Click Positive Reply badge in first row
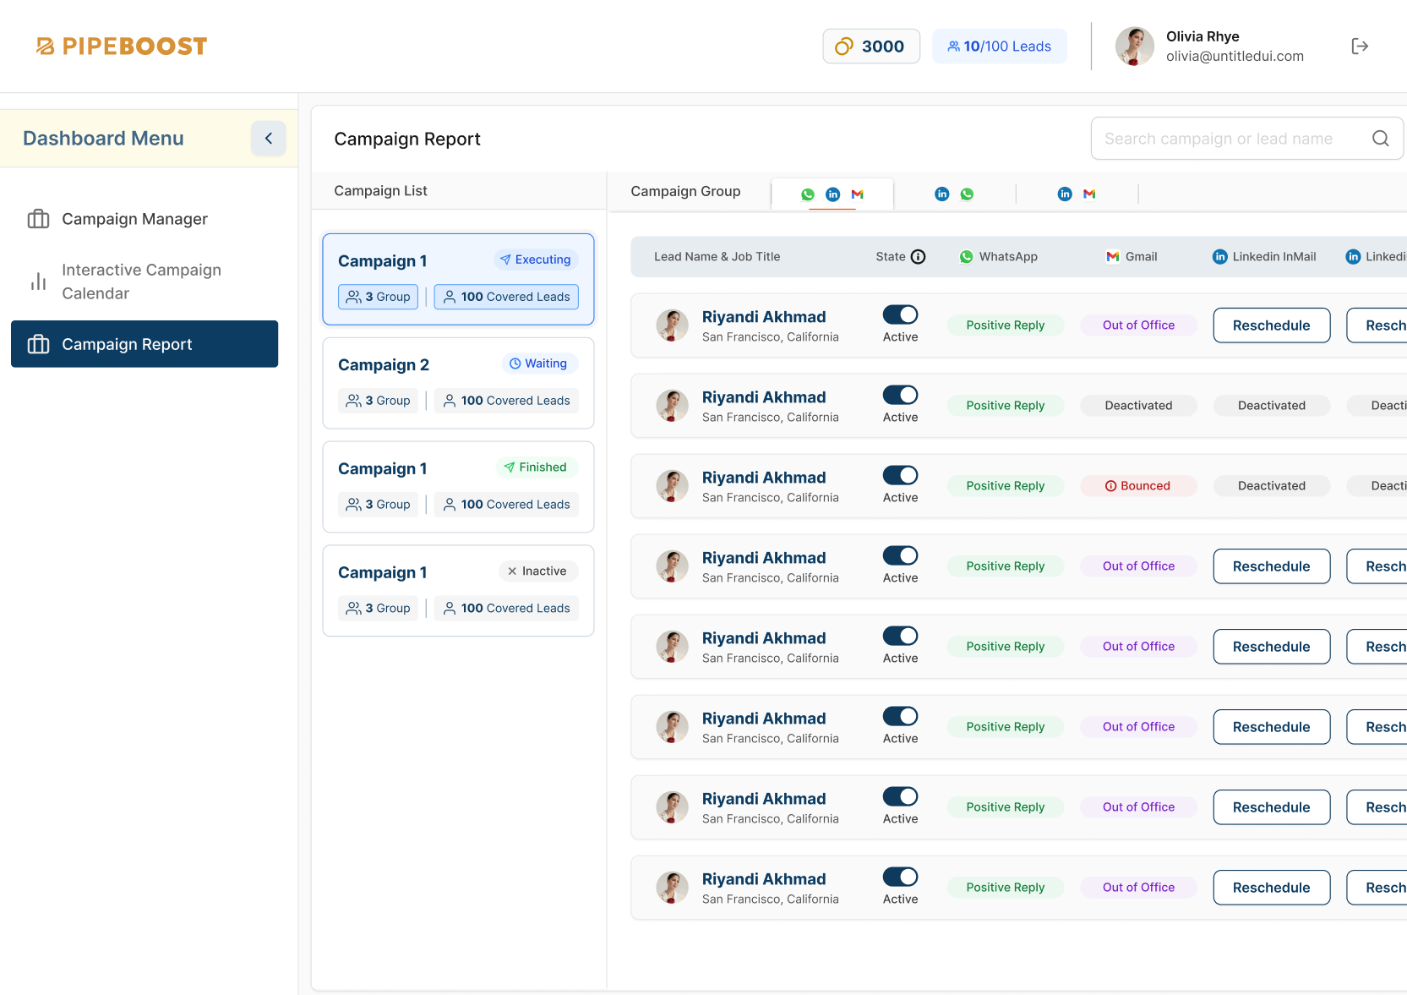The image size is (1407, 995). coord(1006,325)
